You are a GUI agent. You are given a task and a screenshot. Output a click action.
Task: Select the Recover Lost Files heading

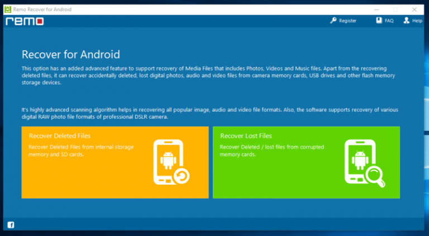(246, 136)
